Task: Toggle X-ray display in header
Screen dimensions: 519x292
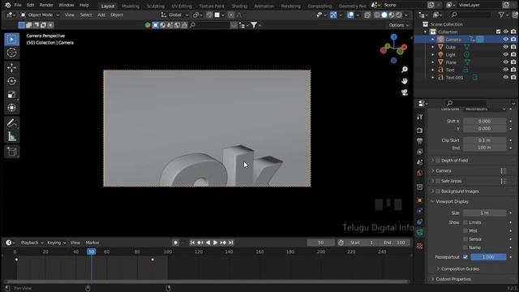Action: (367, 15)
